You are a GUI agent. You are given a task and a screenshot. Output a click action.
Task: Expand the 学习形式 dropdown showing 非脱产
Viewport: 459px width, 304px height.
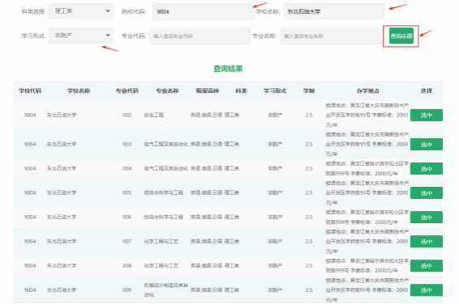click(x=81, y=36)
